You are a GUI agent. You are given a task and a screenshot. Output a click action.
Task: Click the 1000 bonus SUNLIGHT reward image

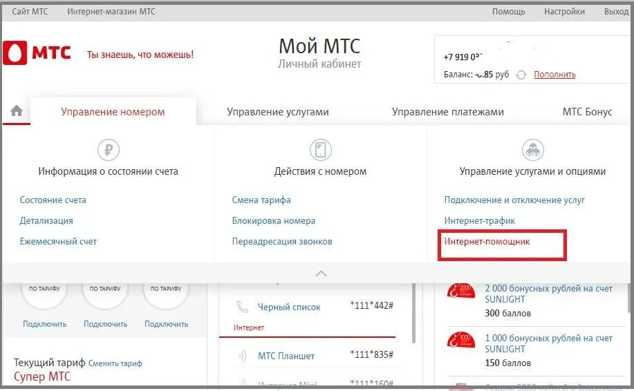[461, 340]
